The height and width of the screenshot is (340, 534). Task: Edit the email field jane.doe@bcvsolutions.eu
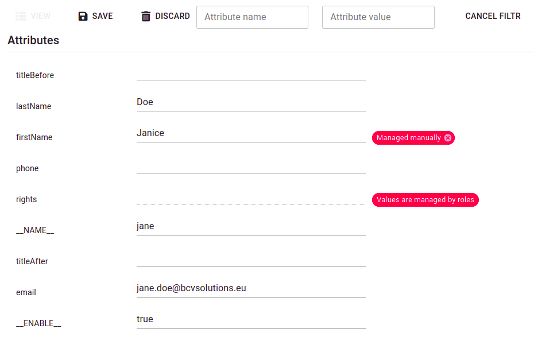tap(251, 288)
